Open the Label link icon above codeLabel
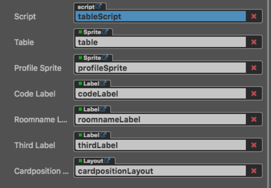The height and width of the screenshot is (188, 271). pyautogui.click(x=103, y=84)
